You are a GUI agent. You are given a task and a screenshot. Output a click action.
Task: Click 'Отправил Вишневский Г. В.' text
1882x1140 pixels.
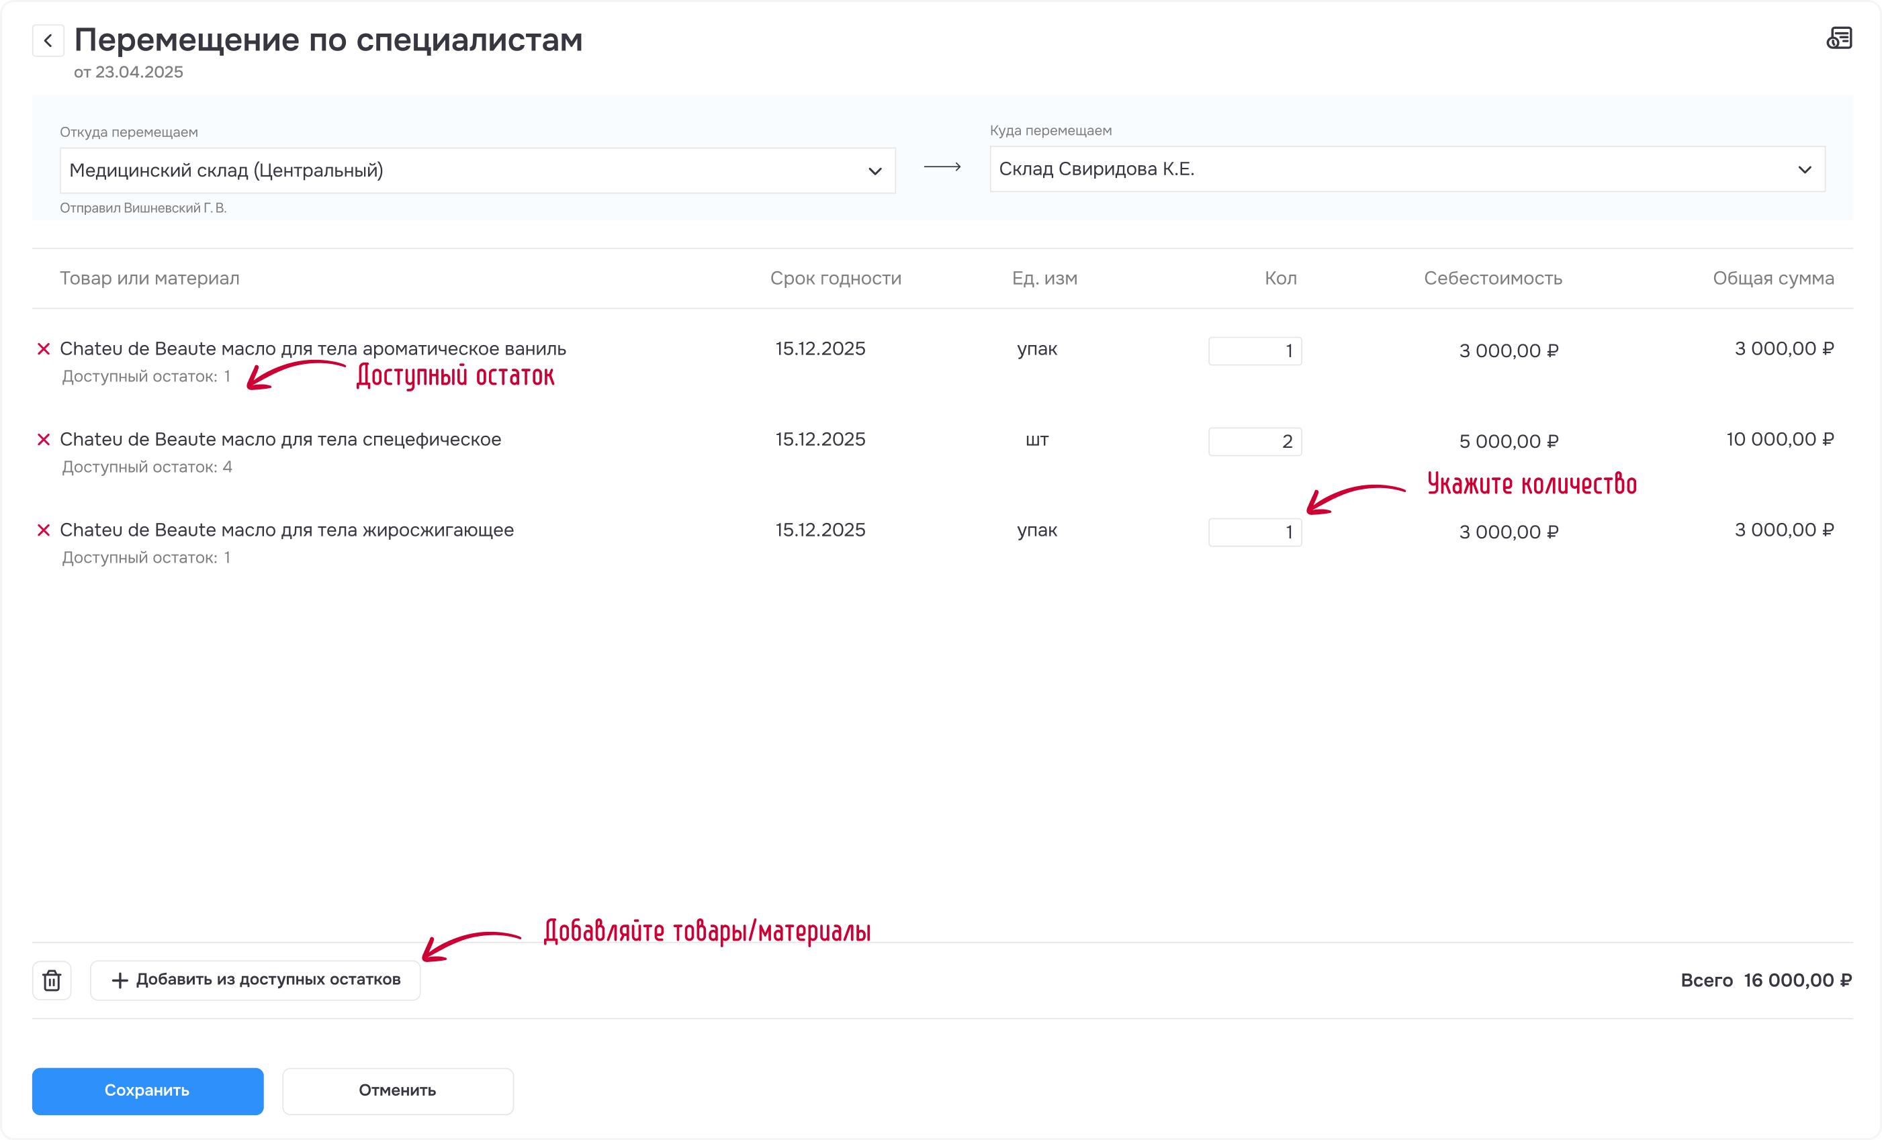tap(144, 208)
